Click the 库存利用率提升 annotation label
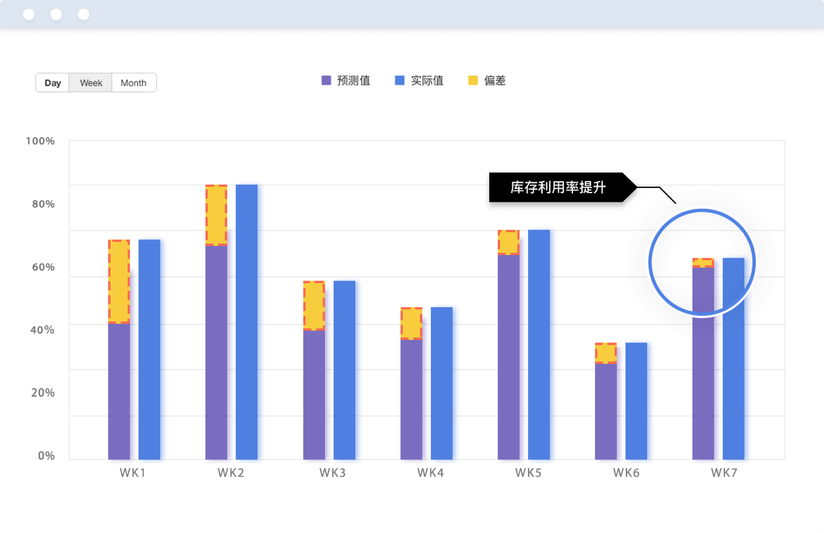 coord(558,187)
